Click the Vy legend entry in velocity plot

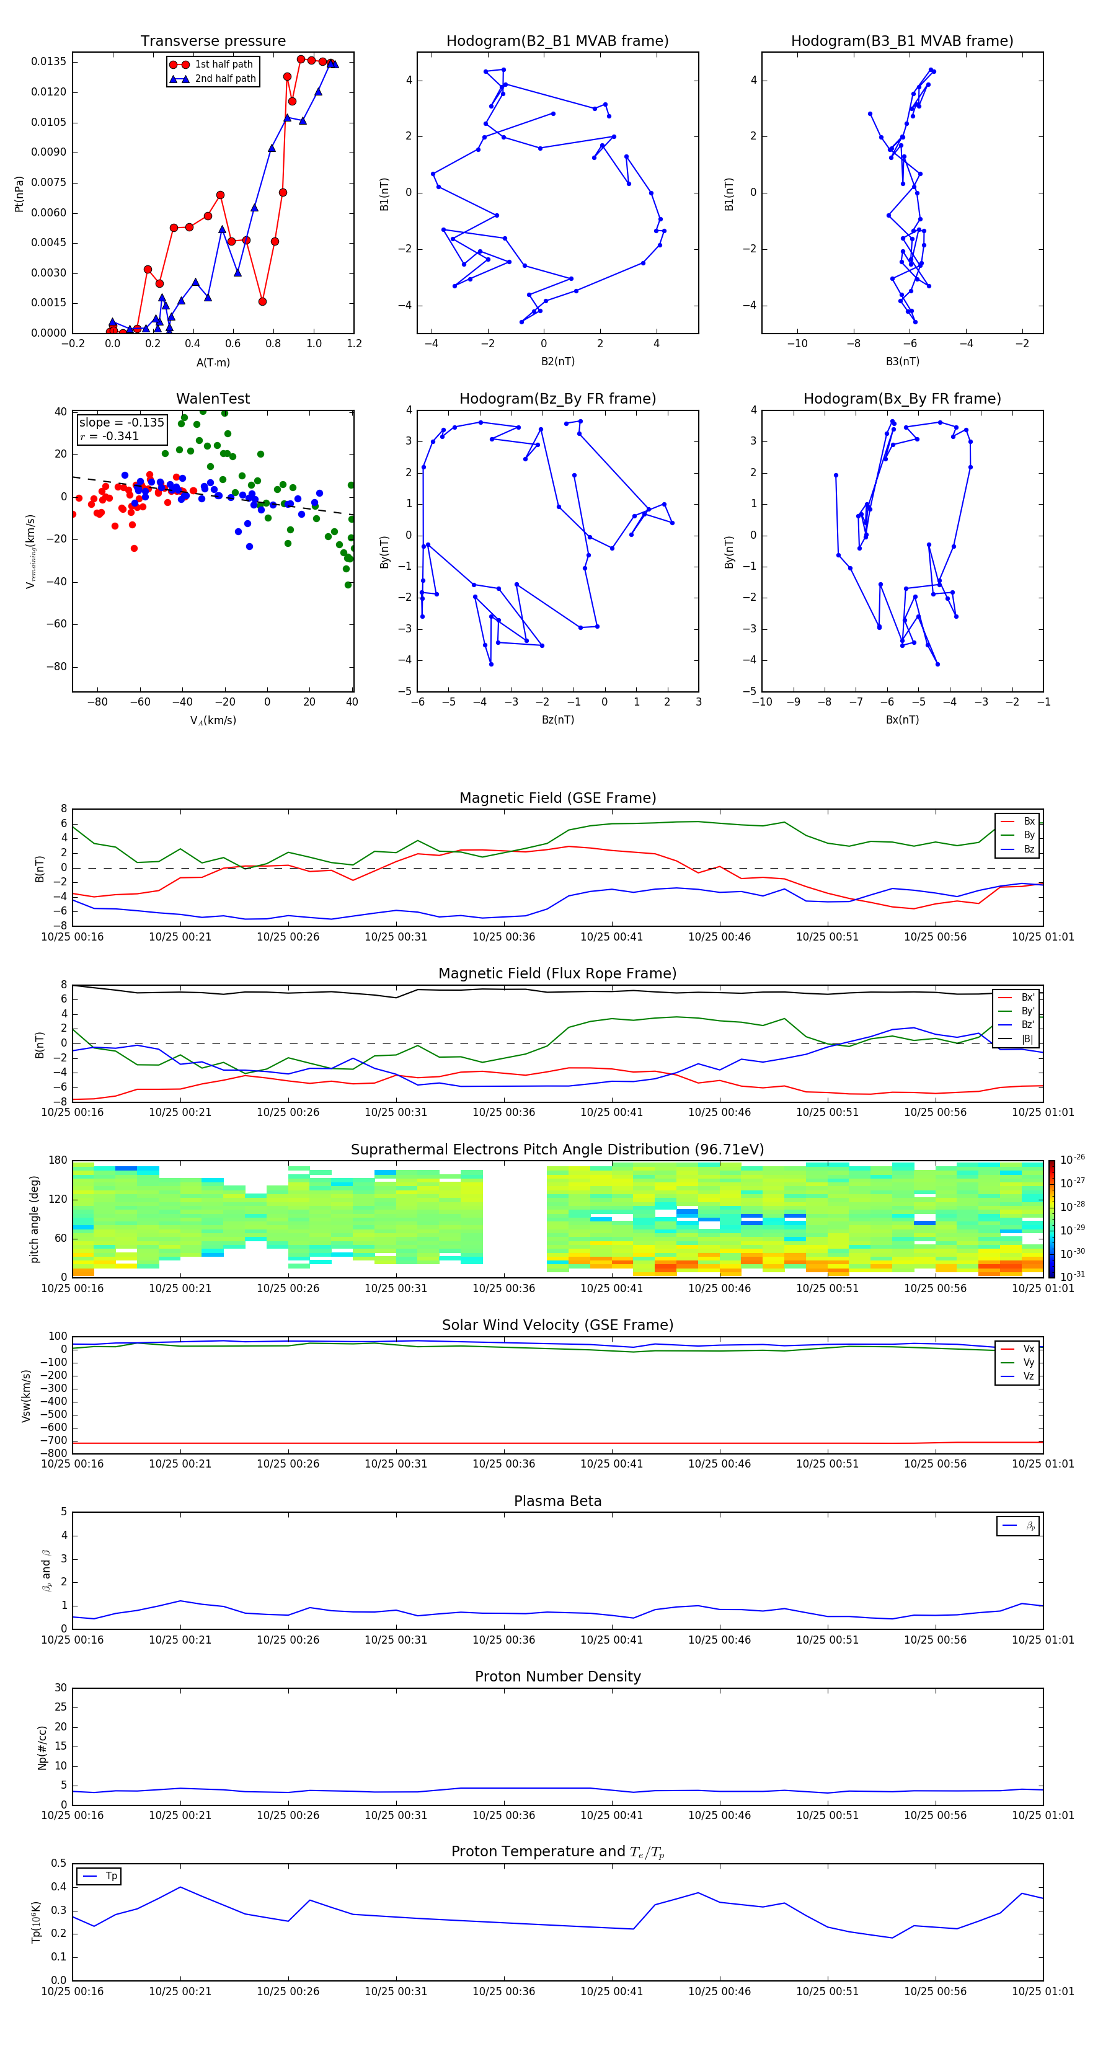pyautogui.click(x=1017, y=1363)
